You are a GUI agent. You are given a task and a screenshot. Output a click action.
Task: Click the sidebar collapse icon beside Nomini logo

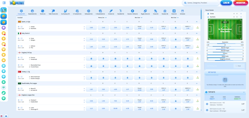coord(4,3)
